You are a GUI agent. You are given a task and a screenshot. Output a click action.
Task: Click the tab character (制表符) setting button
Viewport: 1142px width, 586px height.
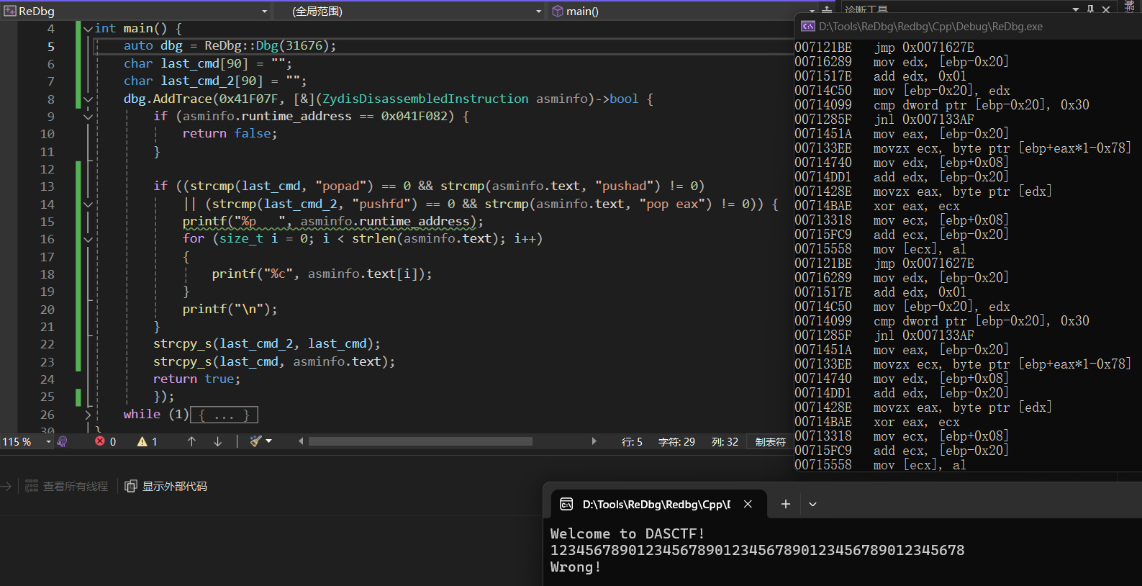[x=770, y=442]
